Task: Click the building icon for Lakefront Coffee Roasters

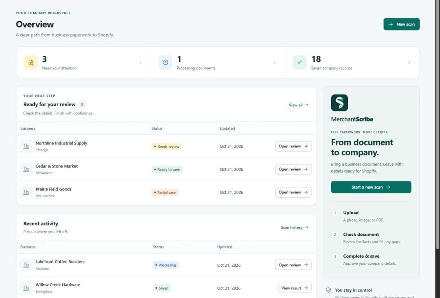Action: pyautogui.click(x=26, y=265)
